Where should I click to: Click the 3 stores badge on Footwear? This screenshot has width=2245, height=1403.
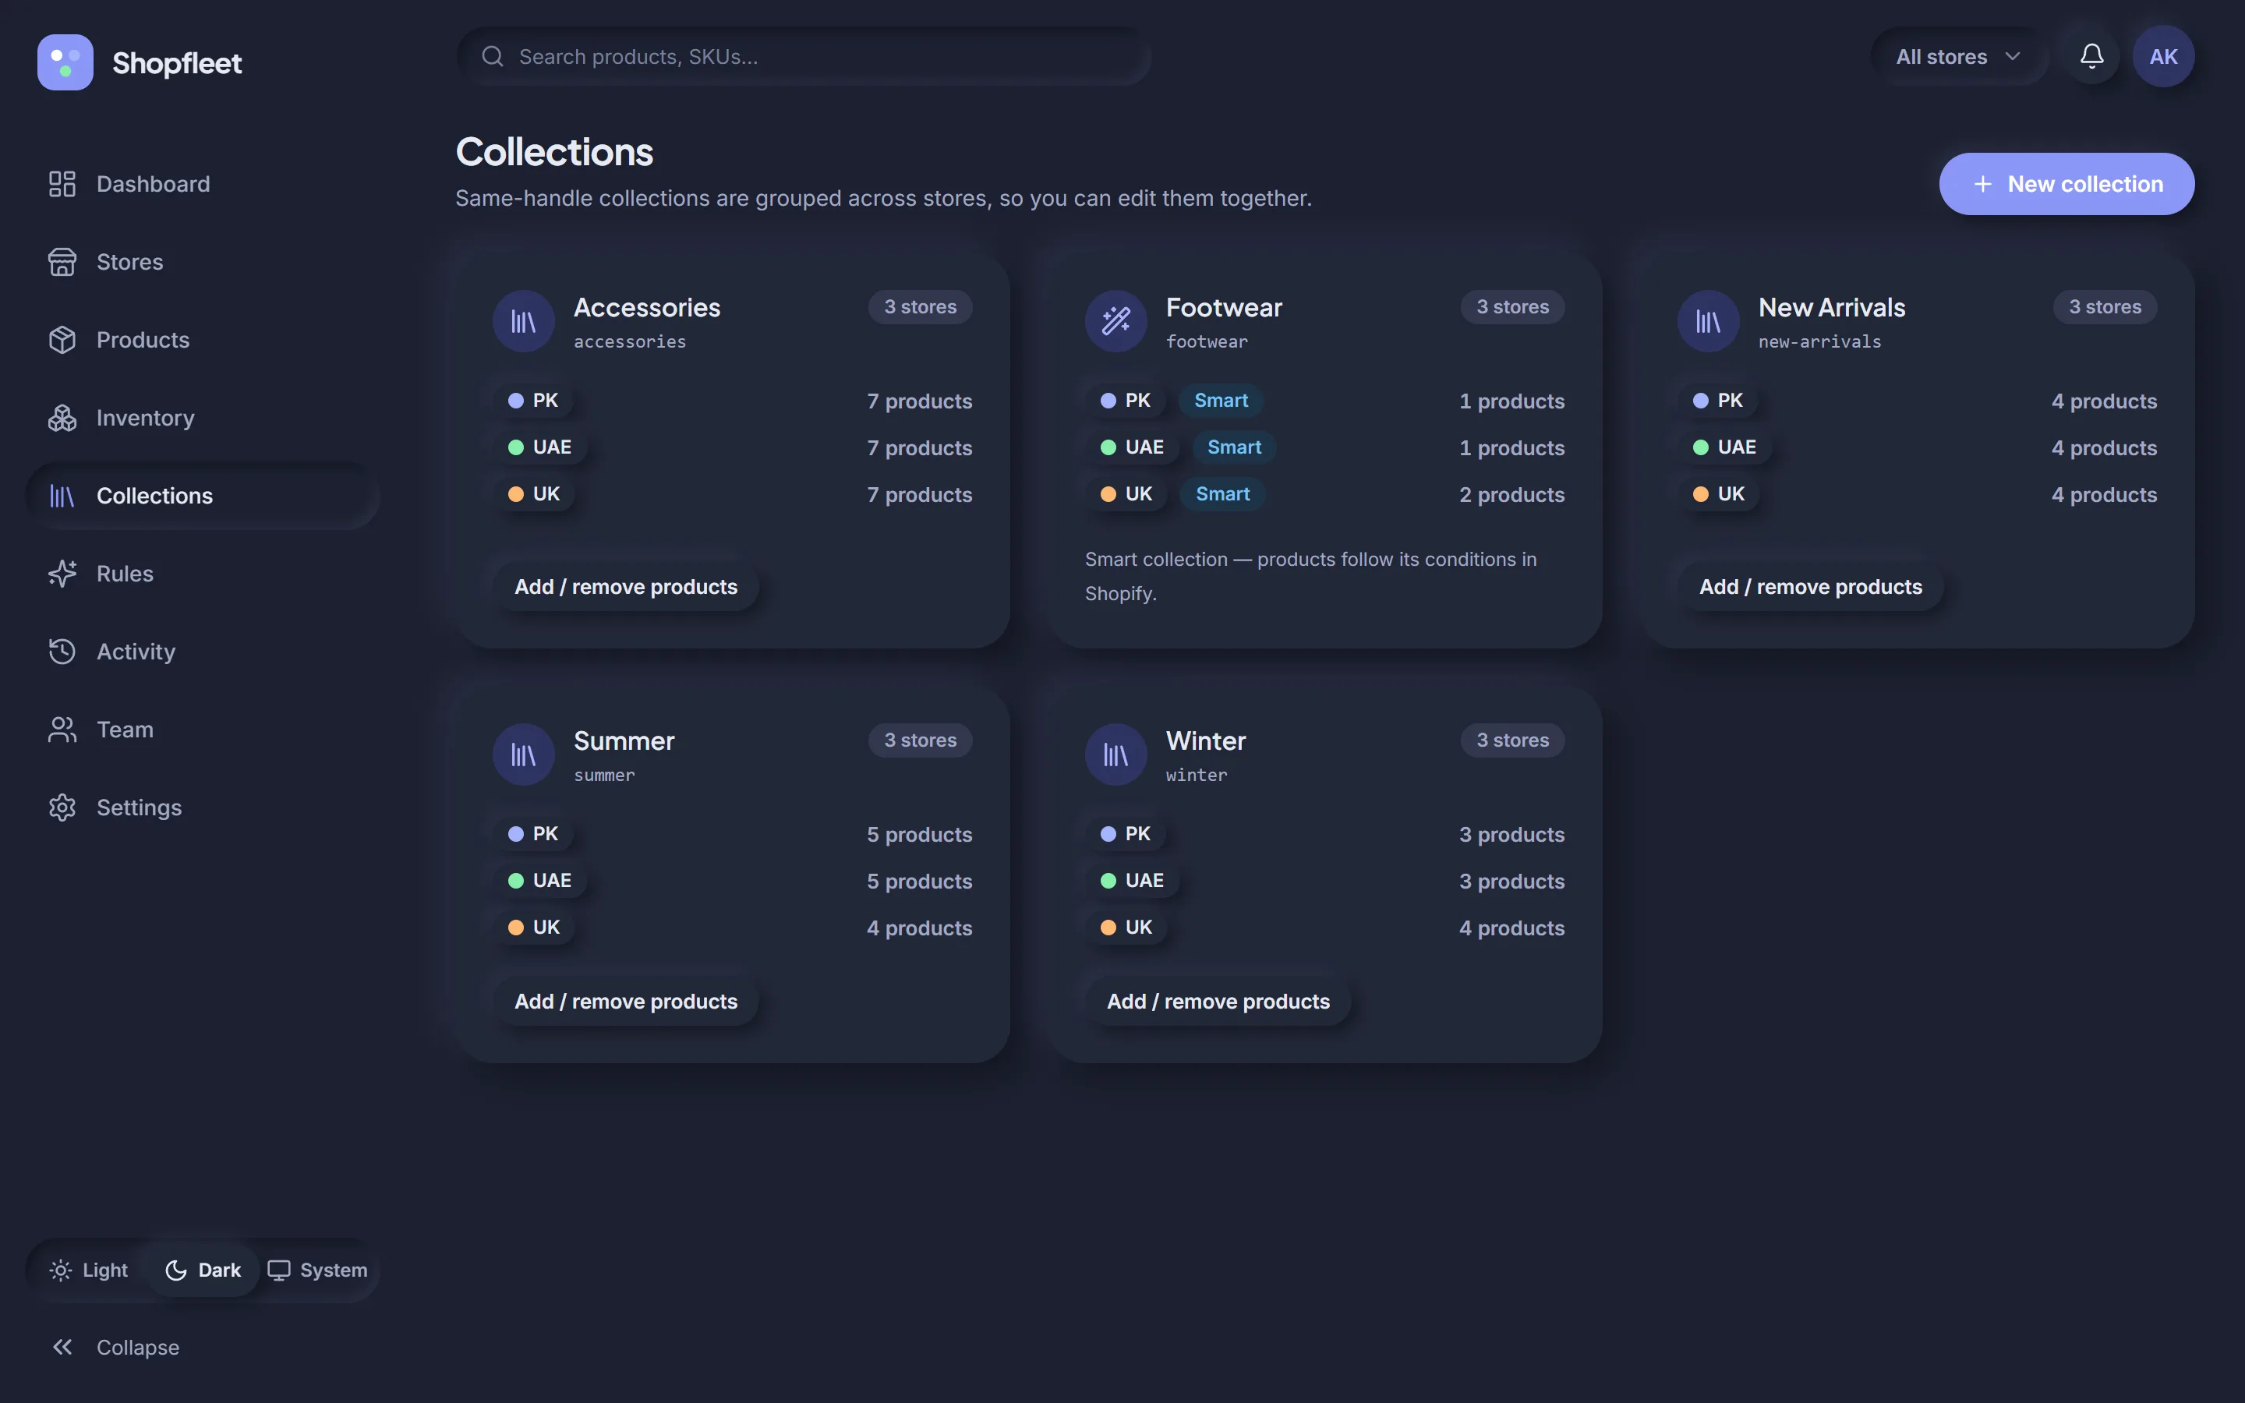pyautogui.click(x=1512, y=307)
